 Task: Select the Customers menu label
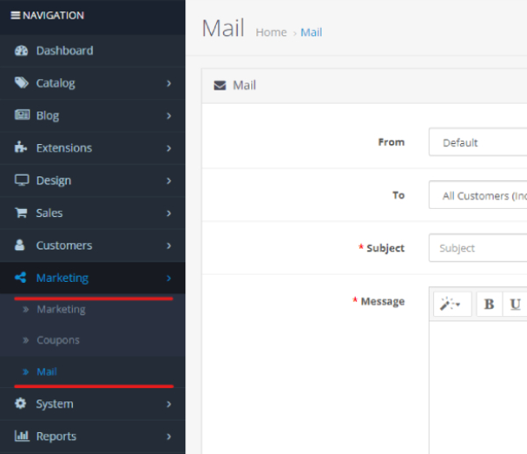coord(64,245)
